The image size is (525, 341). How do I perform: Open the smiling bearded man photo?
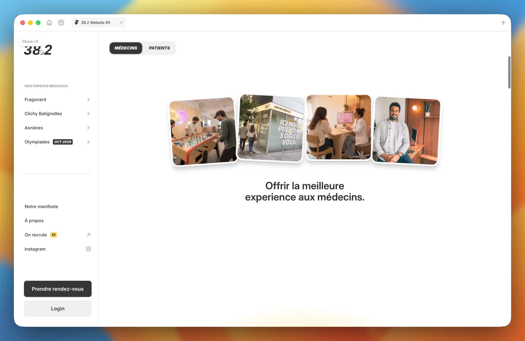pos(406,131)
